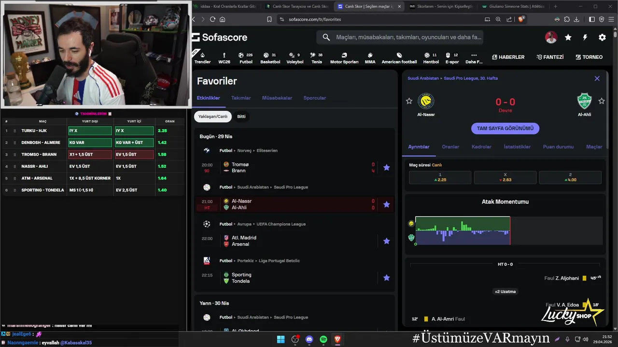Image resolution: width=618 pixels, height=347 pixels.
Task: Click home win odds 2.25
Action: coord(440,177)
